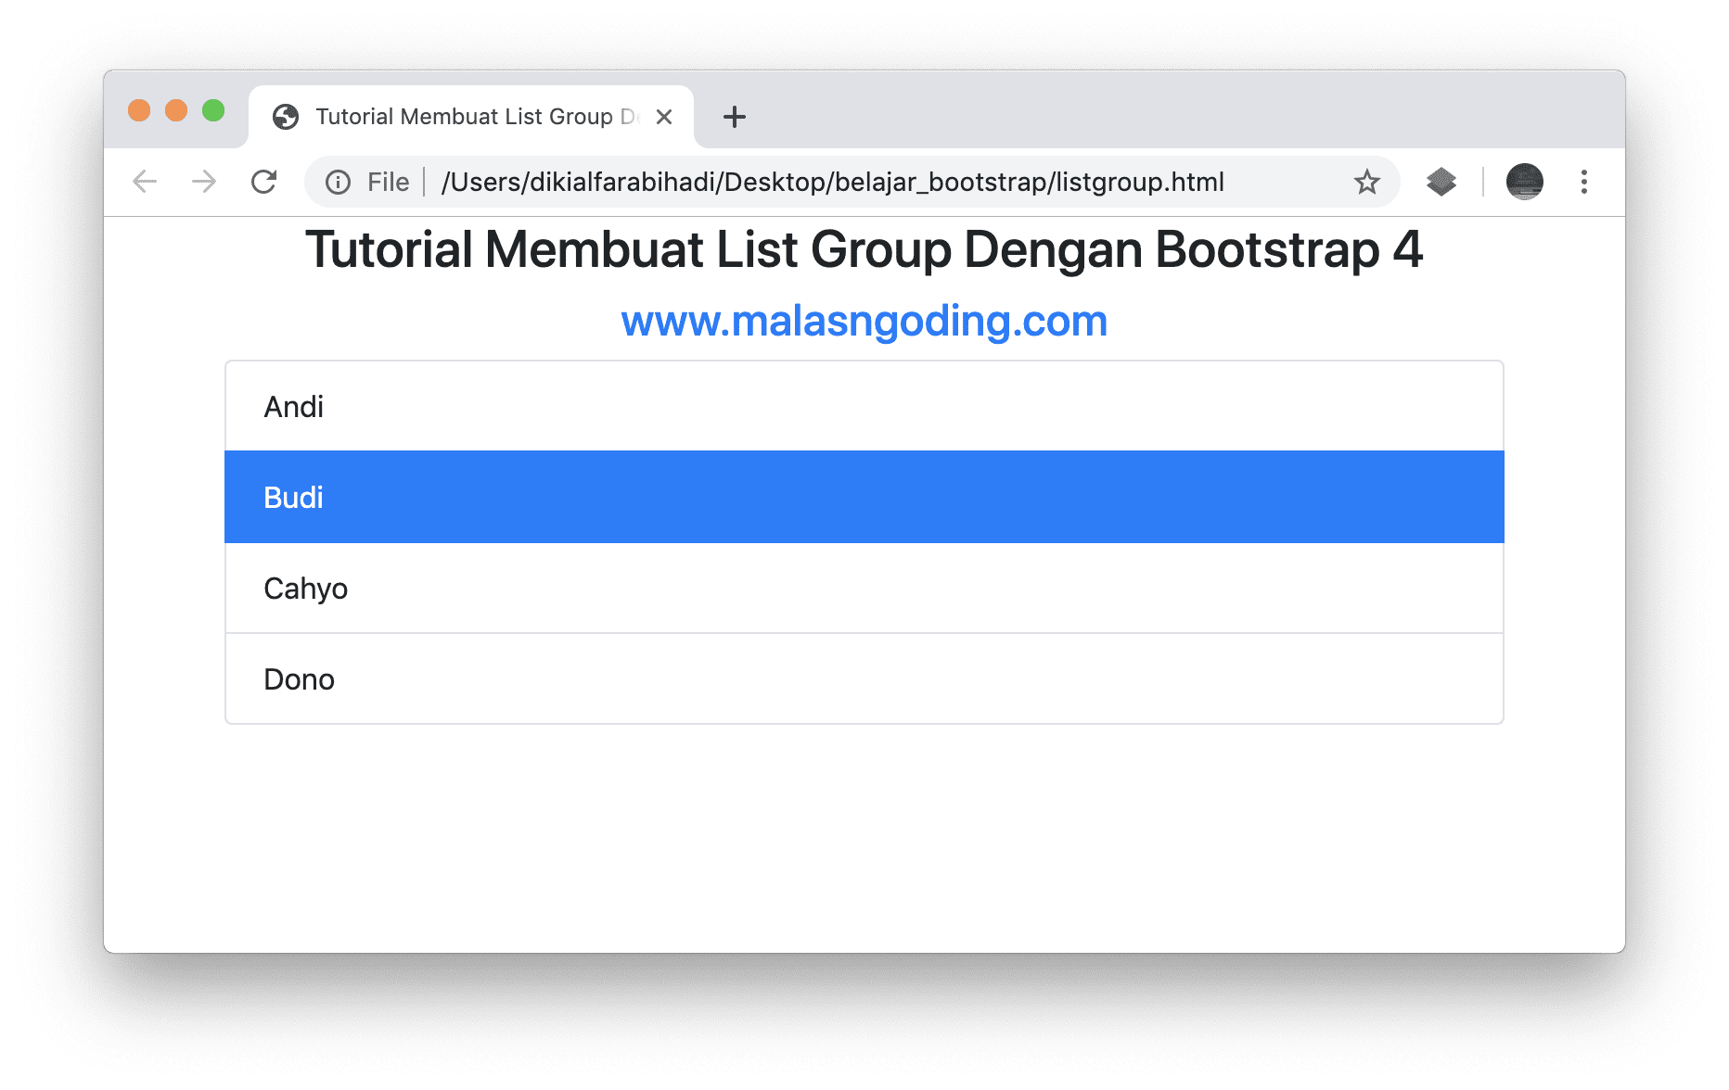Click the extensions icon beside the star
Image resolution: width=1729 pixels, height=1090 pixels.
pos(1441,182)
